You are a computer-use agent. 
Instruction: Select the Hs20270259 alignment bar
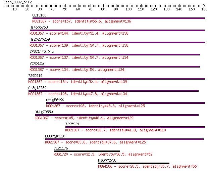click(x=117, y=43)
